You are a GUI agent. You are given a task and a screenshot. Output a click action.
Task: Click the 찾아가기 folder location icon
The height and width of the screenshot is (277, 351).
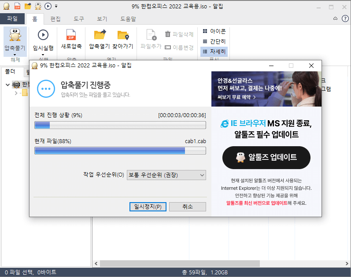pyautogui.click(x=123, y=35)
